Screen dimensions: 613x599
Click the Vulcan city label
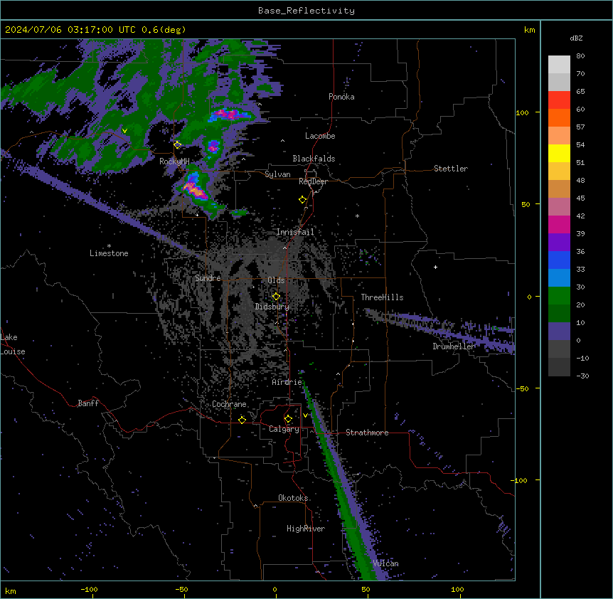click(386, 563)
